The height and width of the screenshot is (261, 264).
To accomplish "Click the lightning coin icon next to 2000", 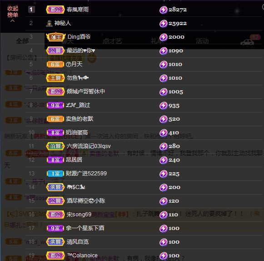I will 163,37.
